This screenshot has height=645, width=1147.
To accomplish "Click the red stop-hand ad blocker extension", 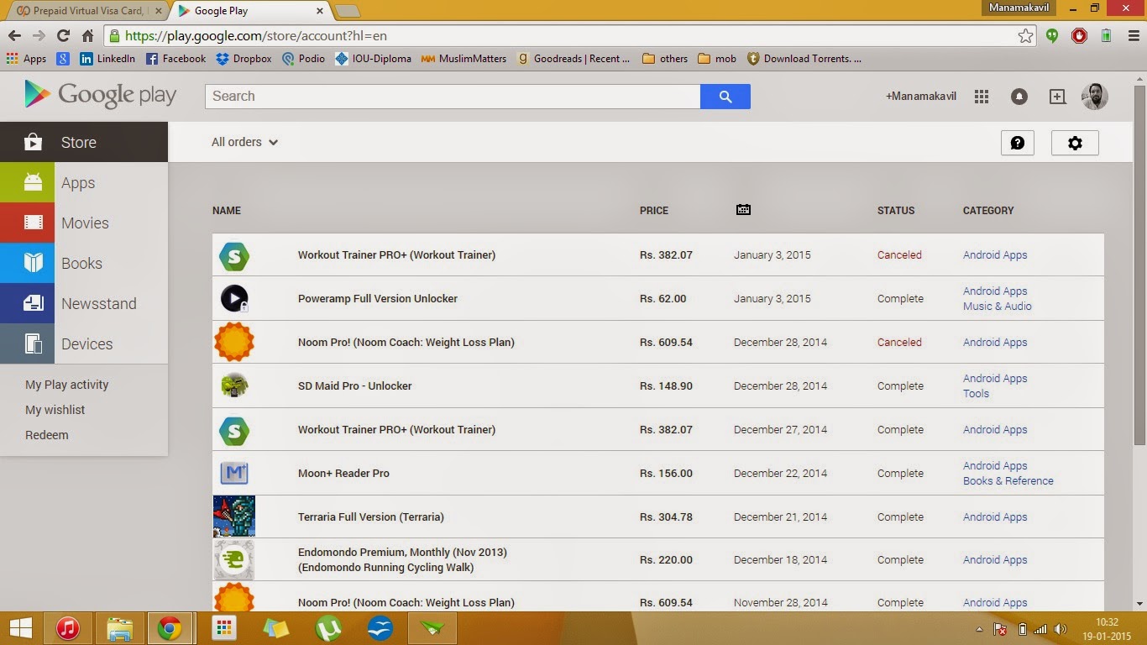I will (1080, 36).
